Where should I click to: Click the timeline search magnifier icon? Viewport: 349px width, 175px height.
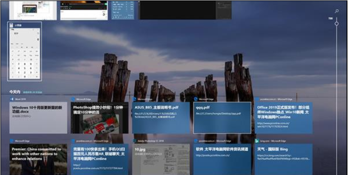337,11
